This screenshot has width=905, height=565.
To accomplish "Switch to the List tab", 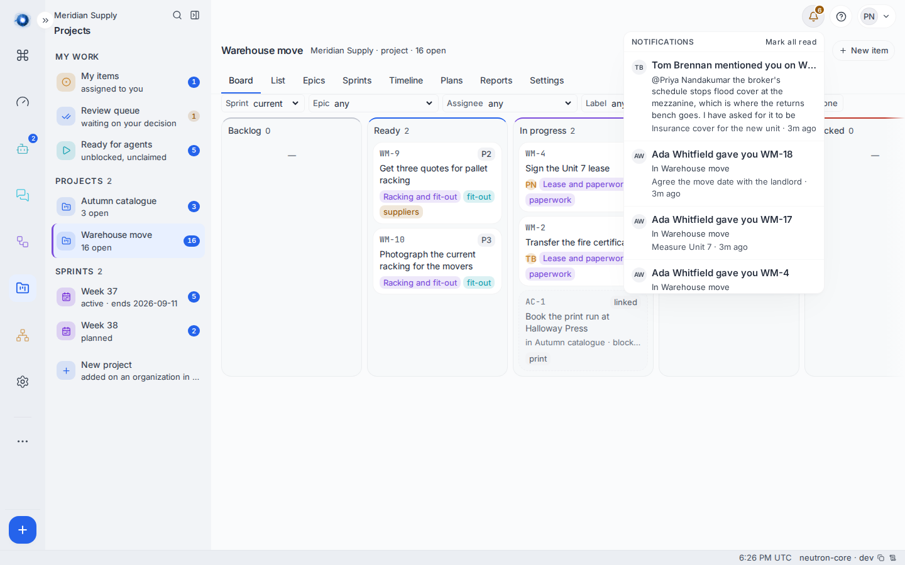I will tap(278, 80).
